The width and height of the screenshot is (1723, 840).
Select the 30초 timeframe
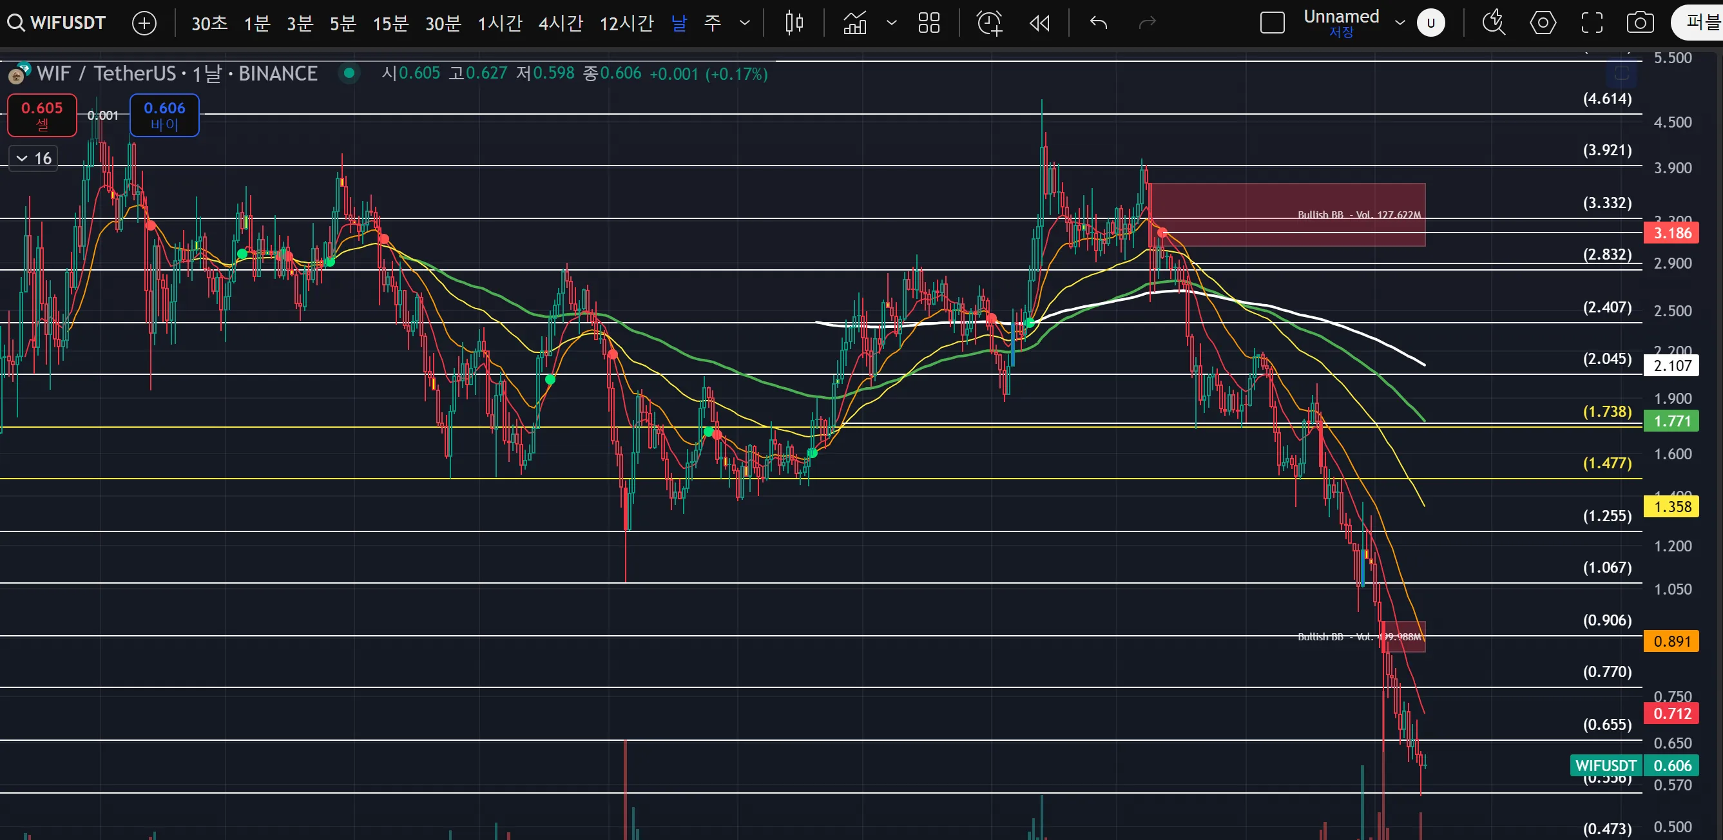(209, 23)
